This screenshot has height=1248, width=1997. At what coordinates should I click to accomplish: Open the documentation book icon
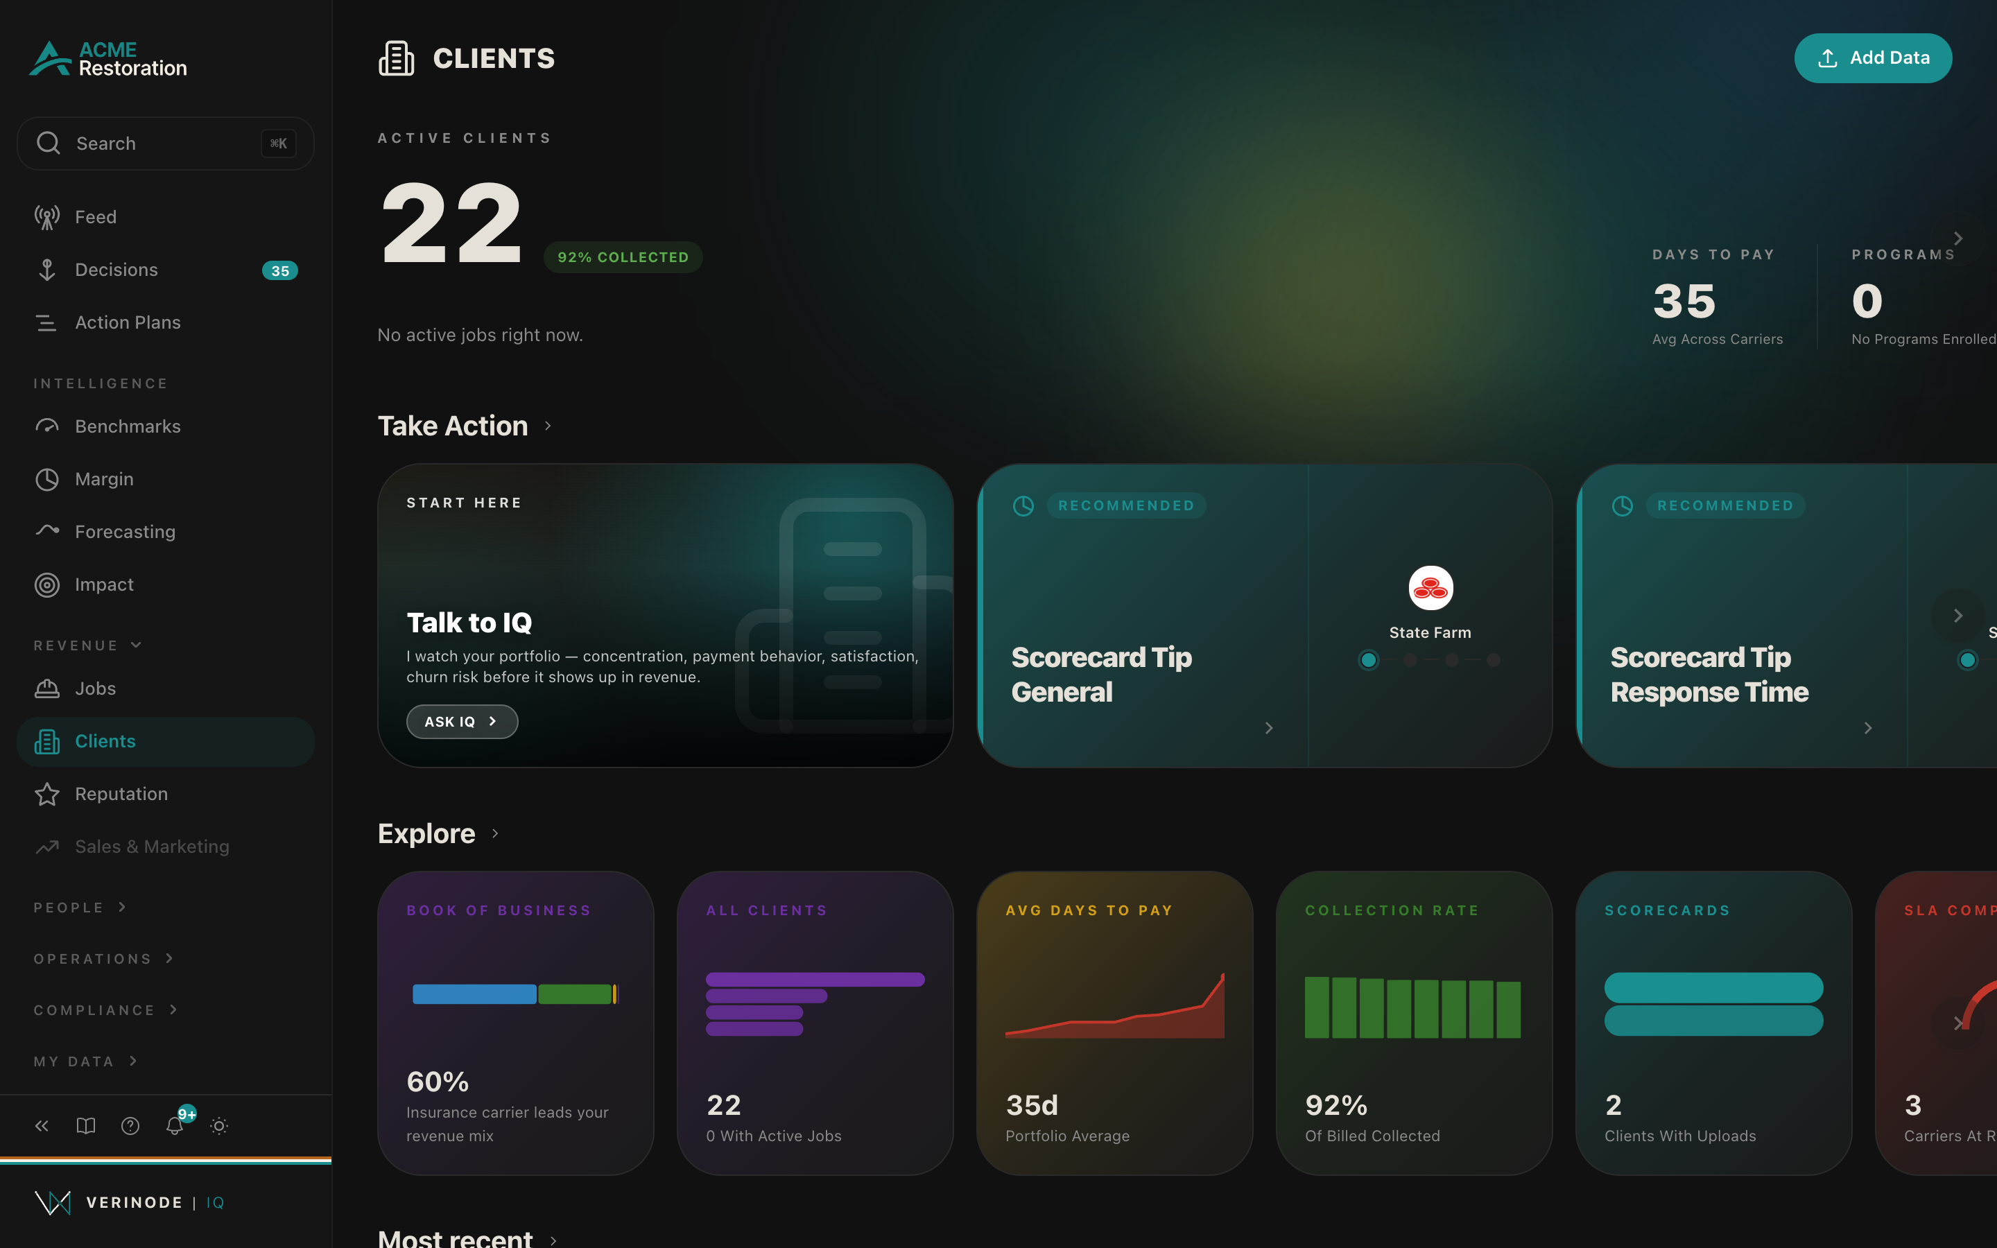86,1126
